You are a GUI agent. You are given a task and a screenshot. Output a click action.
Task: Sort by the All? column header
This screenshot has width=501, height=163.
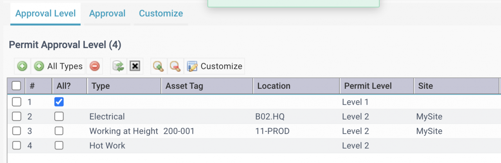[x=68, y=86]
